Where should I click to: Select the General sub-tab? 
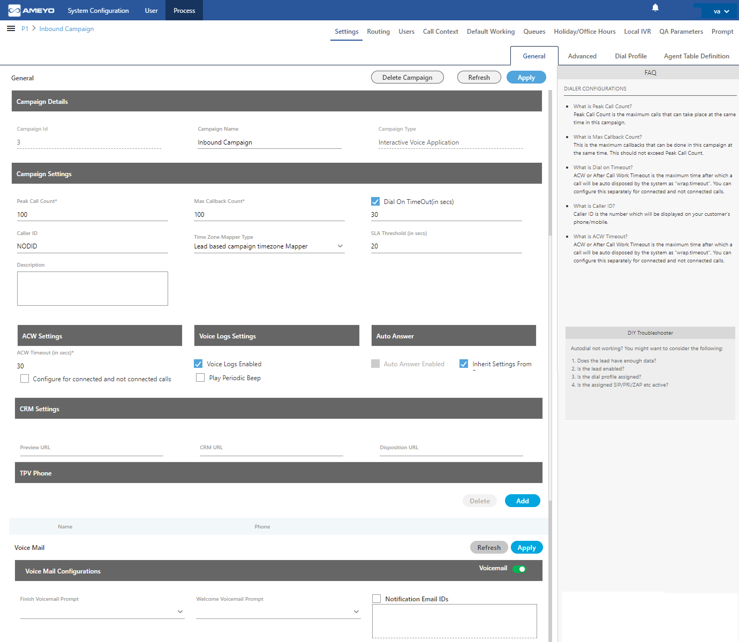tap(534, 56)
